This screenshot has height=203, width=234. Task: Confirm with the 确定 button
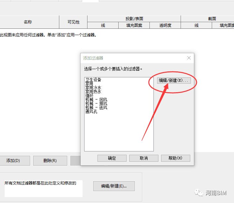112,158
